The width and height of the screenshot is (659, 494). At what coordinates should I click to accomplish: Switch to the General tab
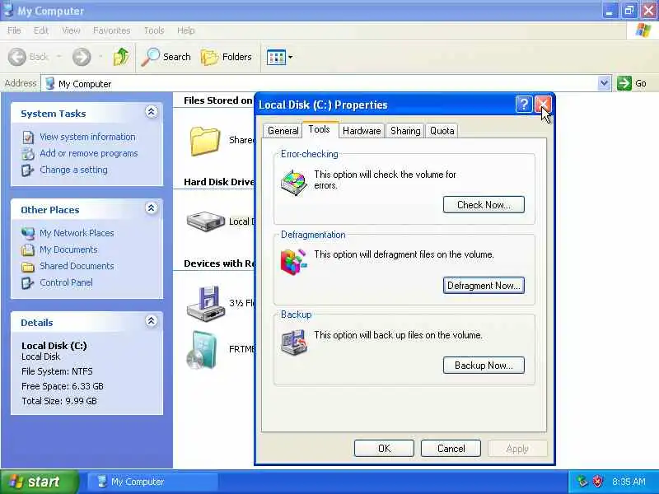click(x=283, y=131)
